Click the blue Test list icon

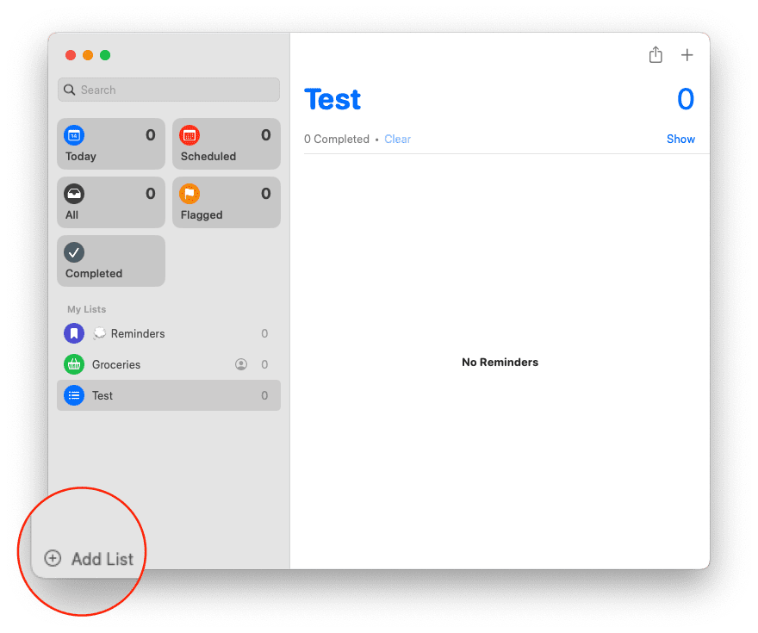point(74,395)
